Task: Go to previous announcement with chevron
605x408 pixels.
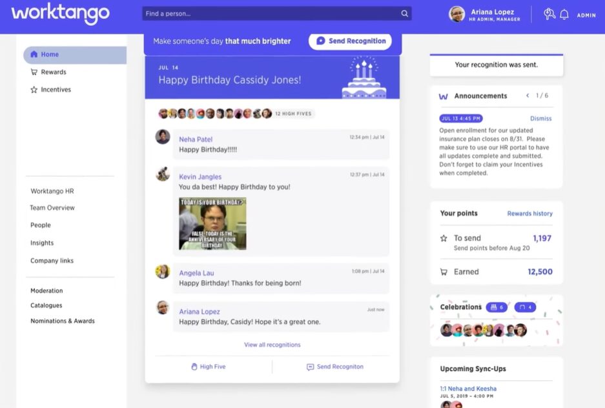Action: coord(528,96)
